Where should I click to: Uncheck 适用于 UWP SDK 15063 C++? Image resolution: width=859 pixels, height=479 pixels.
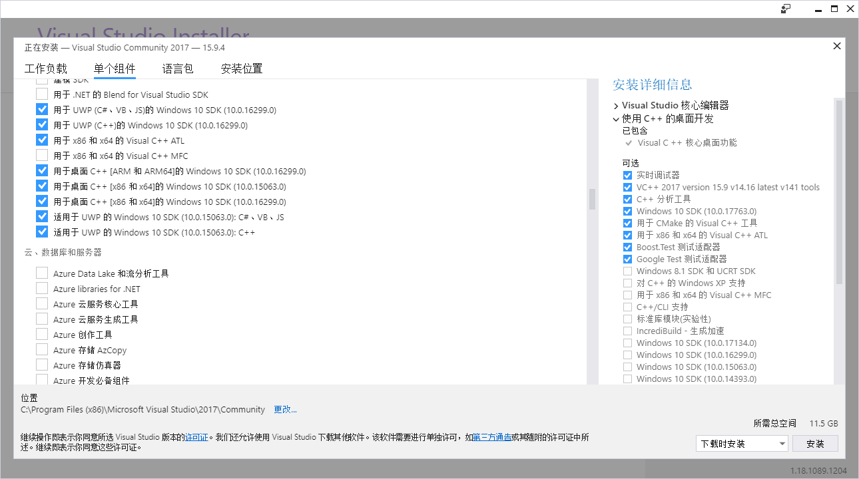click(x=42, y=232)
